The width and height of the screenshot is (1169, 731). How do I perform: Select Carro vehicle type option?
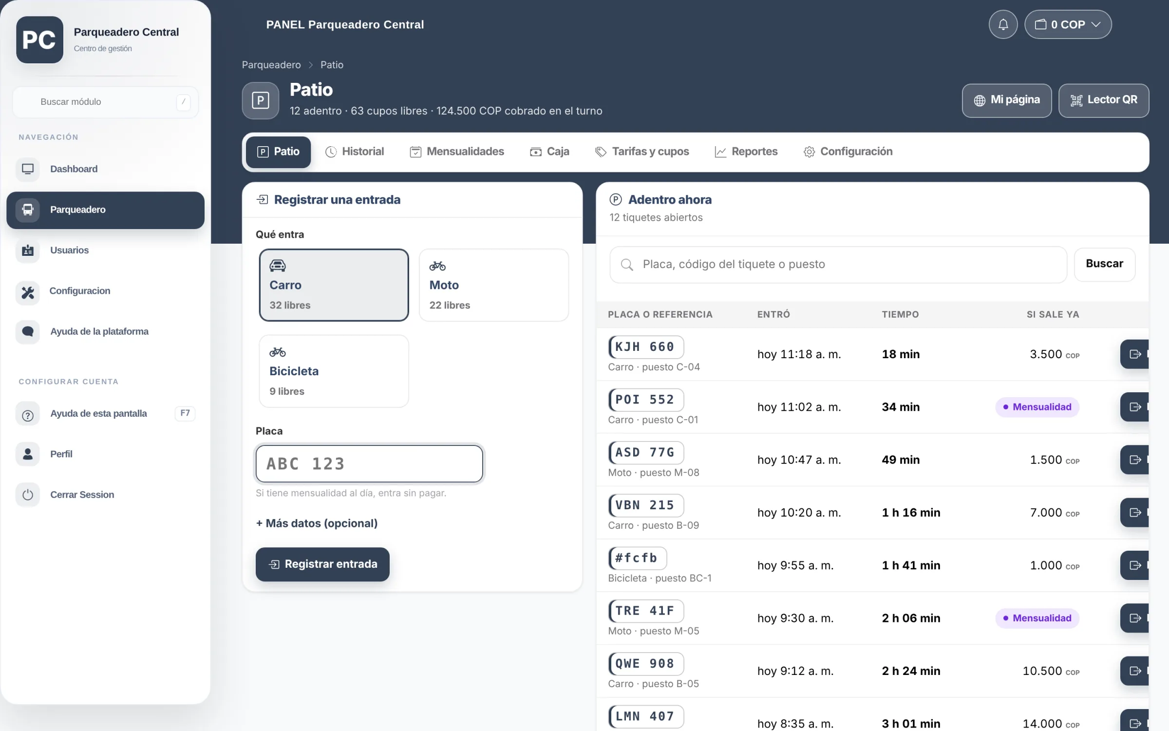pos(334,285)
